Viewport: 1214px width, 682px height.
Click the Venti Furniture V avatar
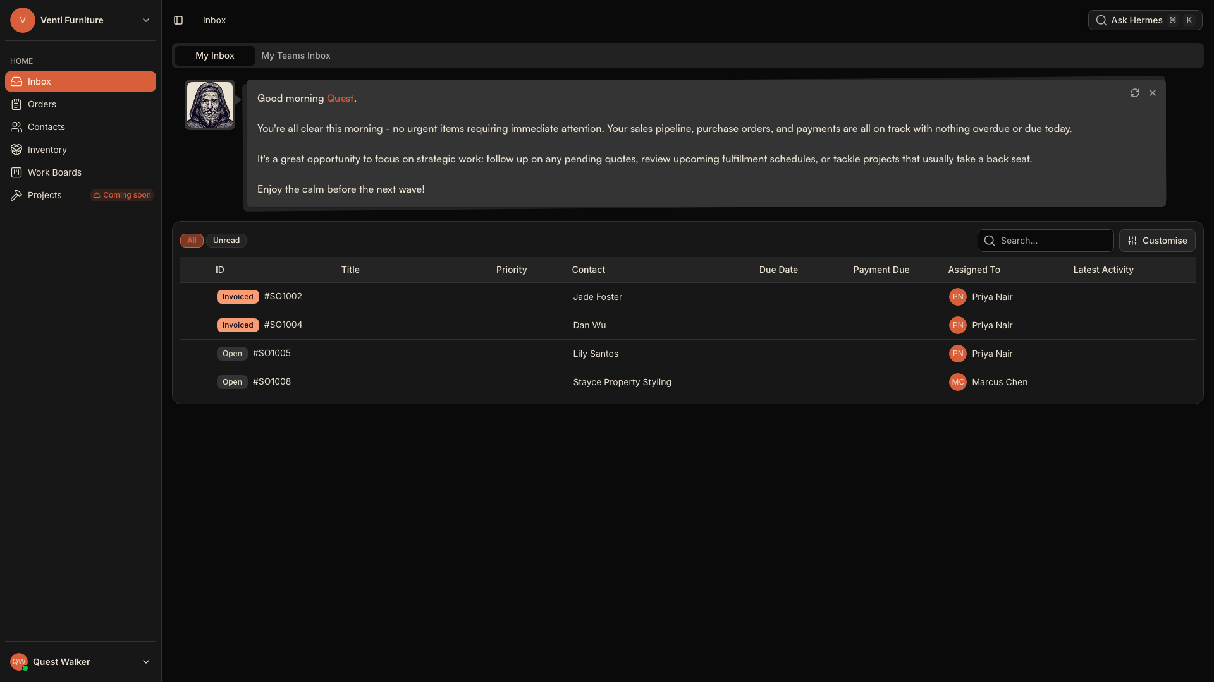pyautogui.click(x=23, y=20)
